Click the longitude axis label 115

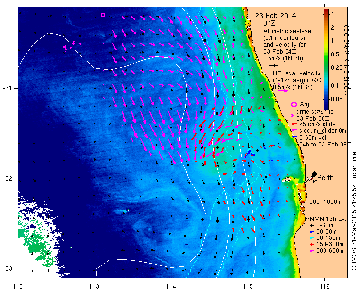tap(248, 287)
